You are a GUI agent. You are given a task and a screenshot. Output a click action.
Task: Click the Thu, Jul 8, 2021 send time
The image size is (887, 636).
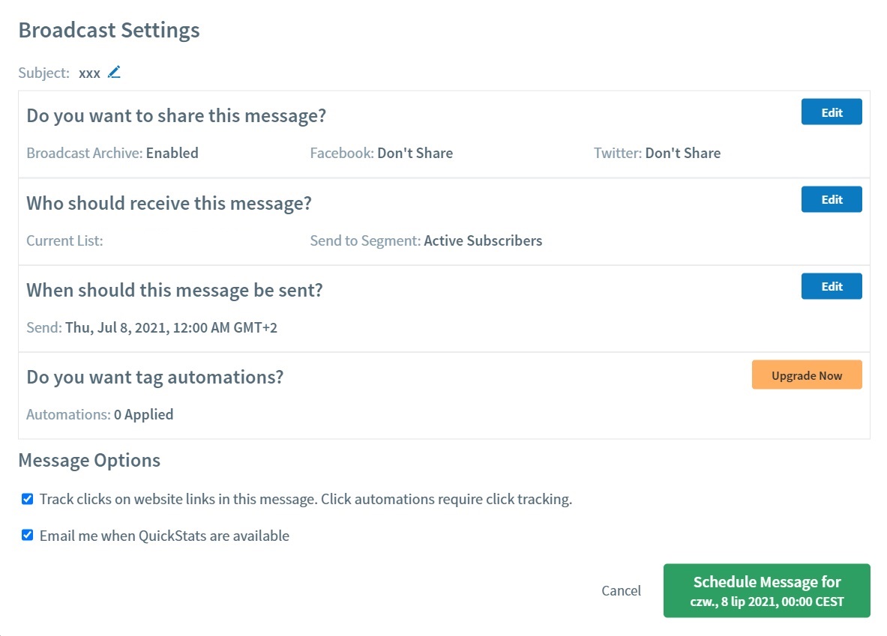[171, 327]
